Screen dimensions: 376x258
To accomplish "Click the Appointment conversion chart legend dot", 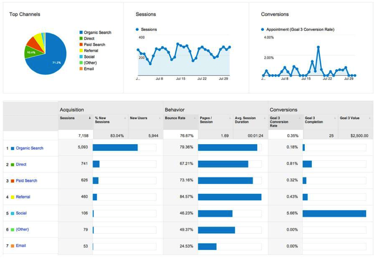I will pyautogui.click(x=262, y=30).
